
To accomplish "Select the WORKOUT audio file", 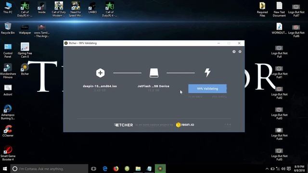I will pyautogui.click(x=279, y=29).
